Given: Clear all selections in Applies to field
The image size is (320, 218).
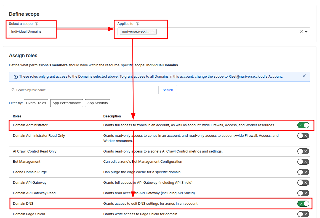Looking at the screenshot, I should [301, 32].
